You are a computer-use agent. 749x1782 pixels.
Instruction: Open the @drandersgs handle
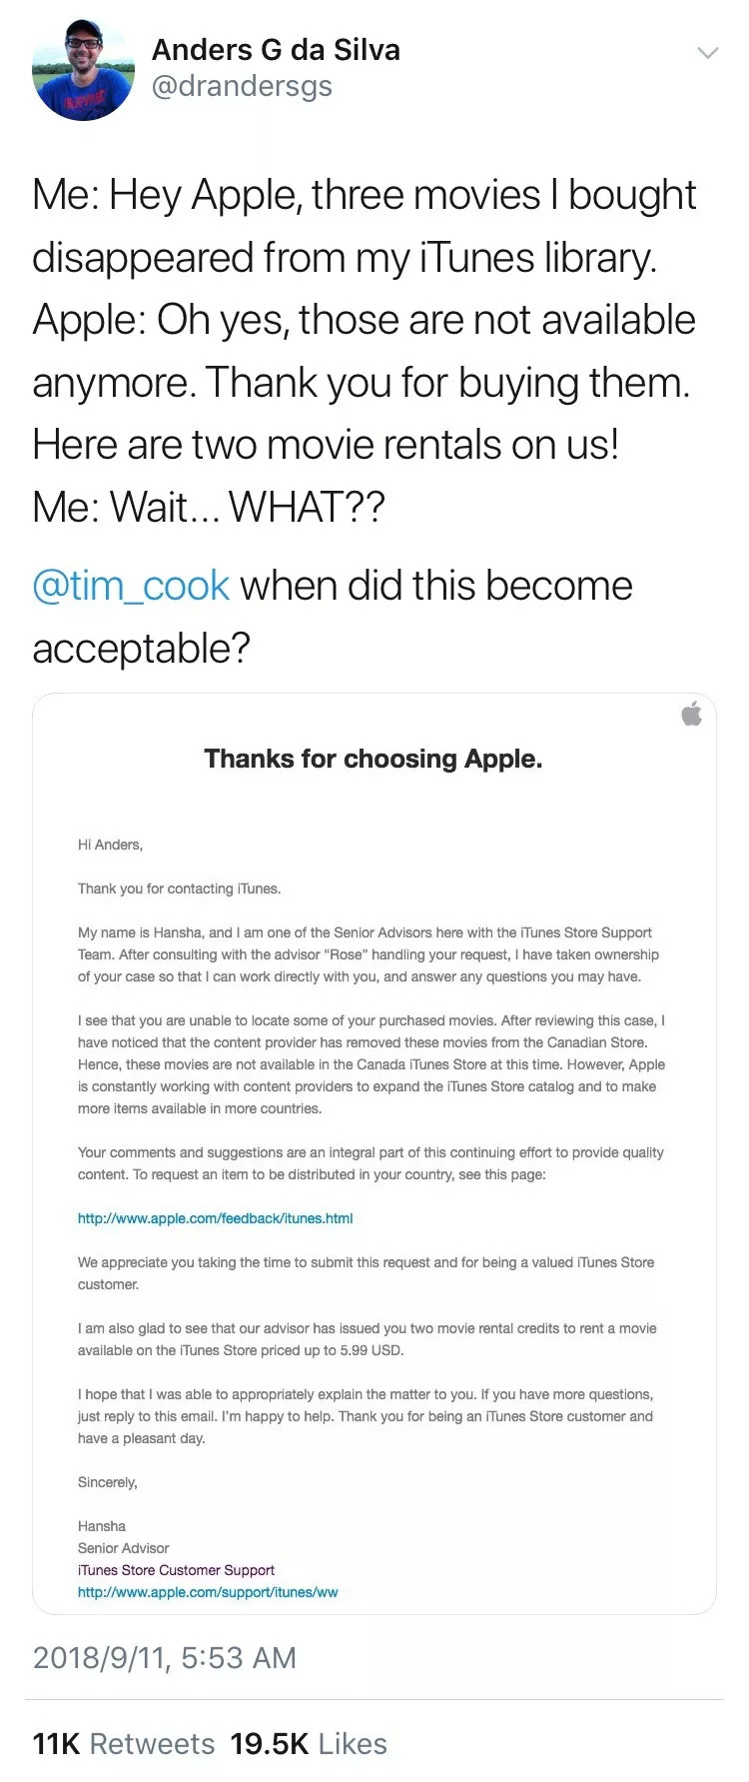pyautogui.click(x=242, y=87)
